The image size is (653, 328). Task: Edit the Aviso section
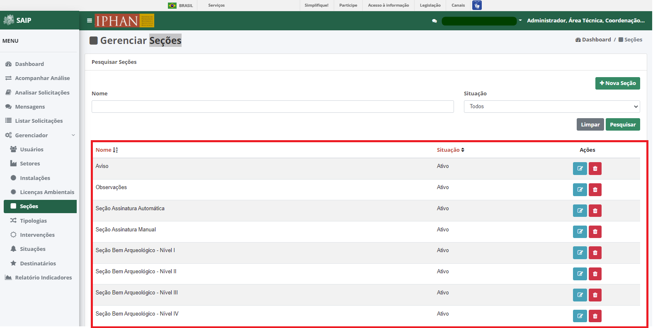(580, 168)
